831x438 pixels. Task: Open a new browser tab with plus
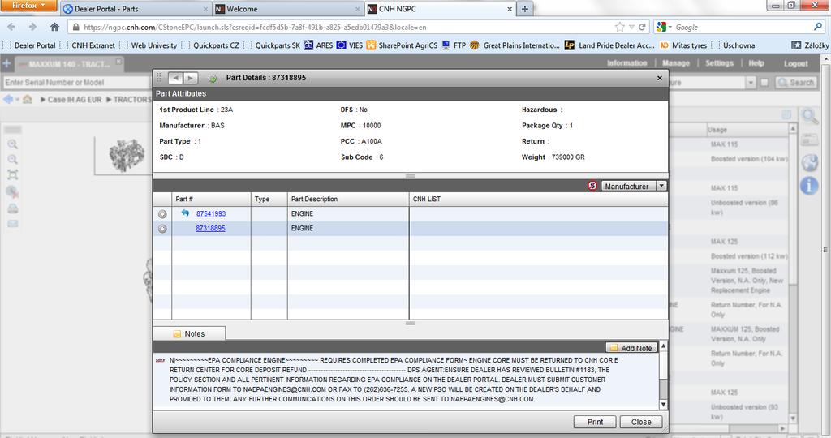pos(525,9)
